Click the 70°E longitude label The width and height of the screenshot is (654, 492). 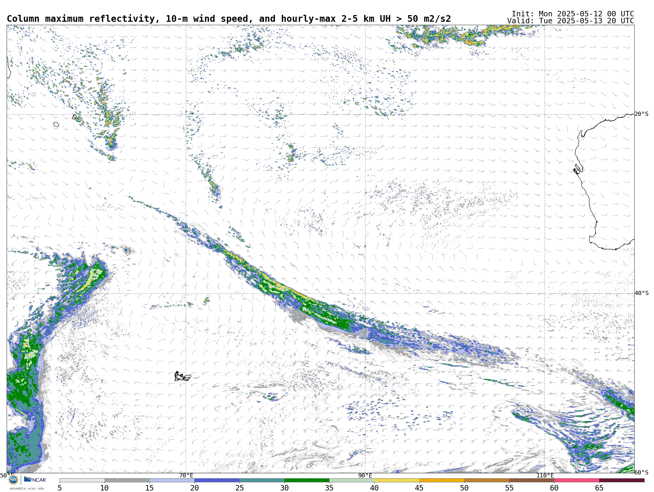click(x=186, y=476)
